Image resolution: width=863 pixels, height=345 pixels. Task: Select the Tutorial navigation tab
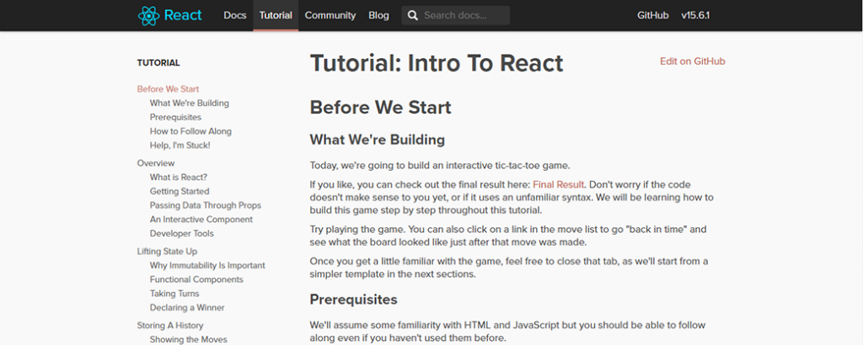click(x=276, y=15)
